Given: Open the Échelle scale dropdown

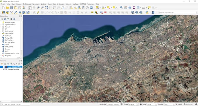Looking at the screenshot, I should pos(137,104).
